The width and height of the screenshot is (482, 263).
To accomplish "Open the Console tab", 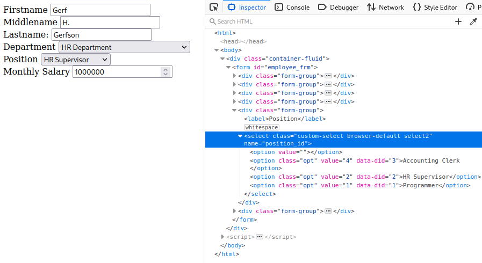I will (x=292, y=7).
